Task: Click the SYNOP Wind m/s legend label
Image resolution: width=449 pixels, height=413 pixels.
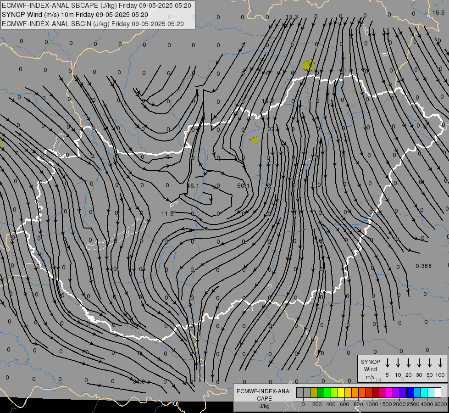Action: point(370,369)
